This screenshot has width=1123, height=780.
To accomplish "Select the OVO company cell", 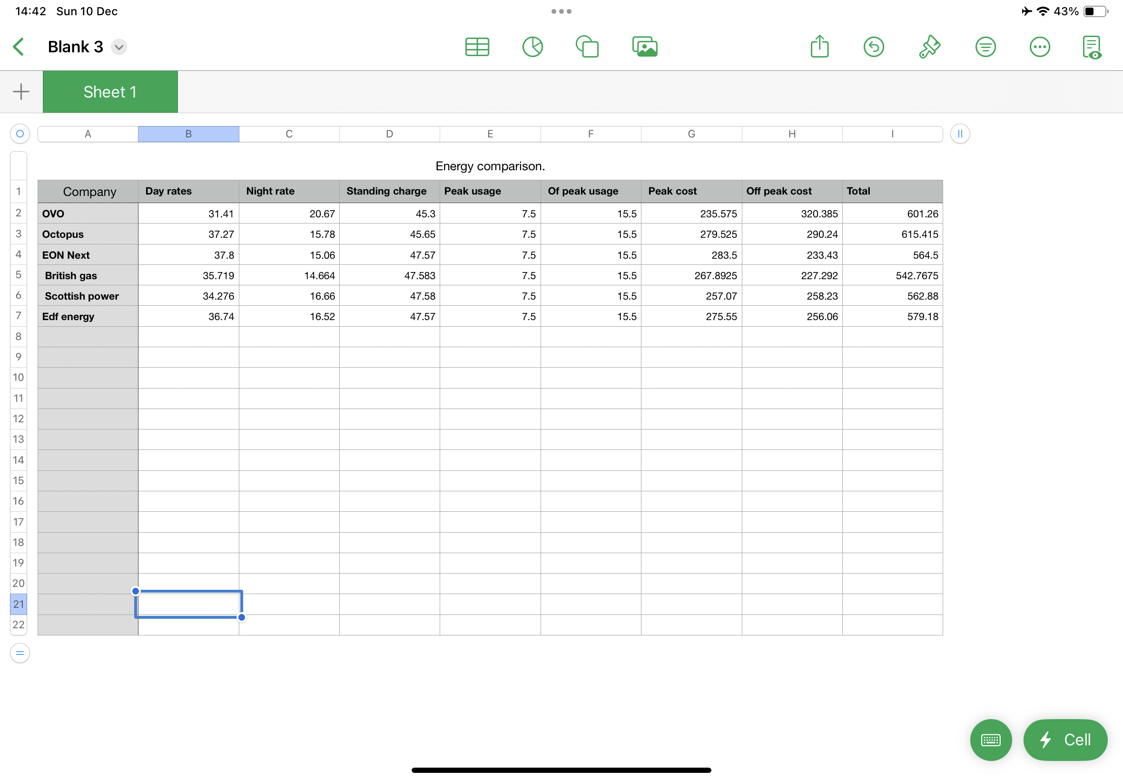I will (88, 214).
